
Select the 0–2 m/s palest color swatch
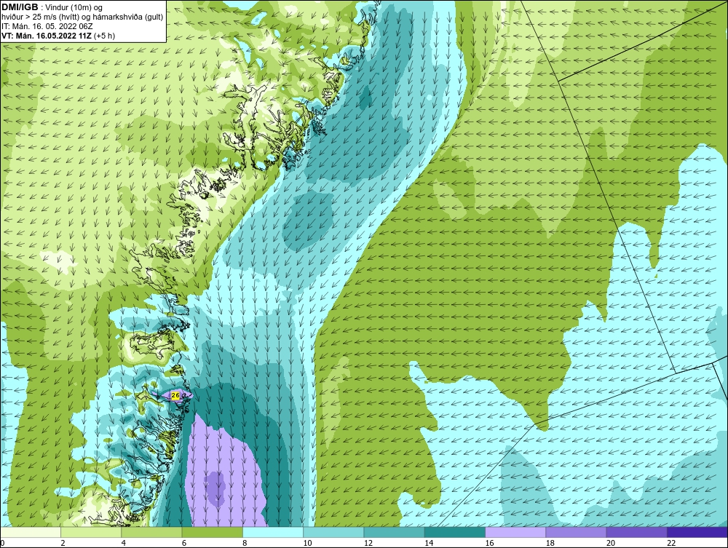click(31, 532)
